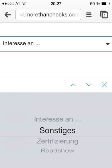Dismiss the picker with the X icon
This screenshot has height=168, width=112.
[x=104, y=85]
